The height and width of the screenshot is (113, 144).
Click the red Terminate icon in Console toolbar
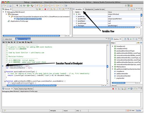tap(113, 89)
